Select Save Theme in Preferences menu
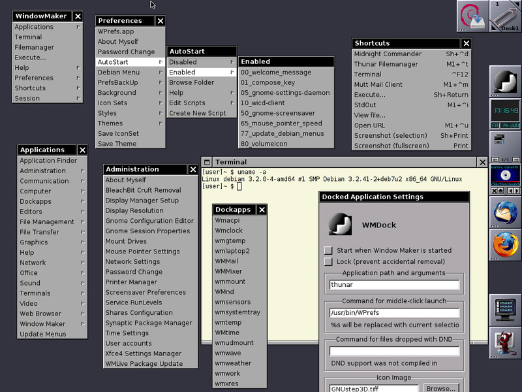522x392 pixels. tap(130, 144)
